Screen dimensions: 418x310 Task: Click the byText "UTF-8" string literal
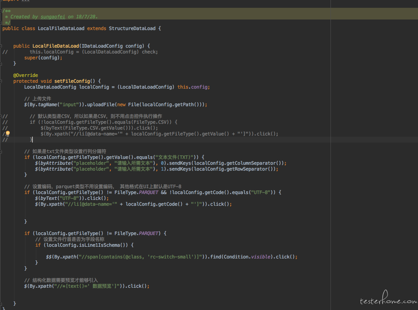pyautogui.click(x=73, y=198)
